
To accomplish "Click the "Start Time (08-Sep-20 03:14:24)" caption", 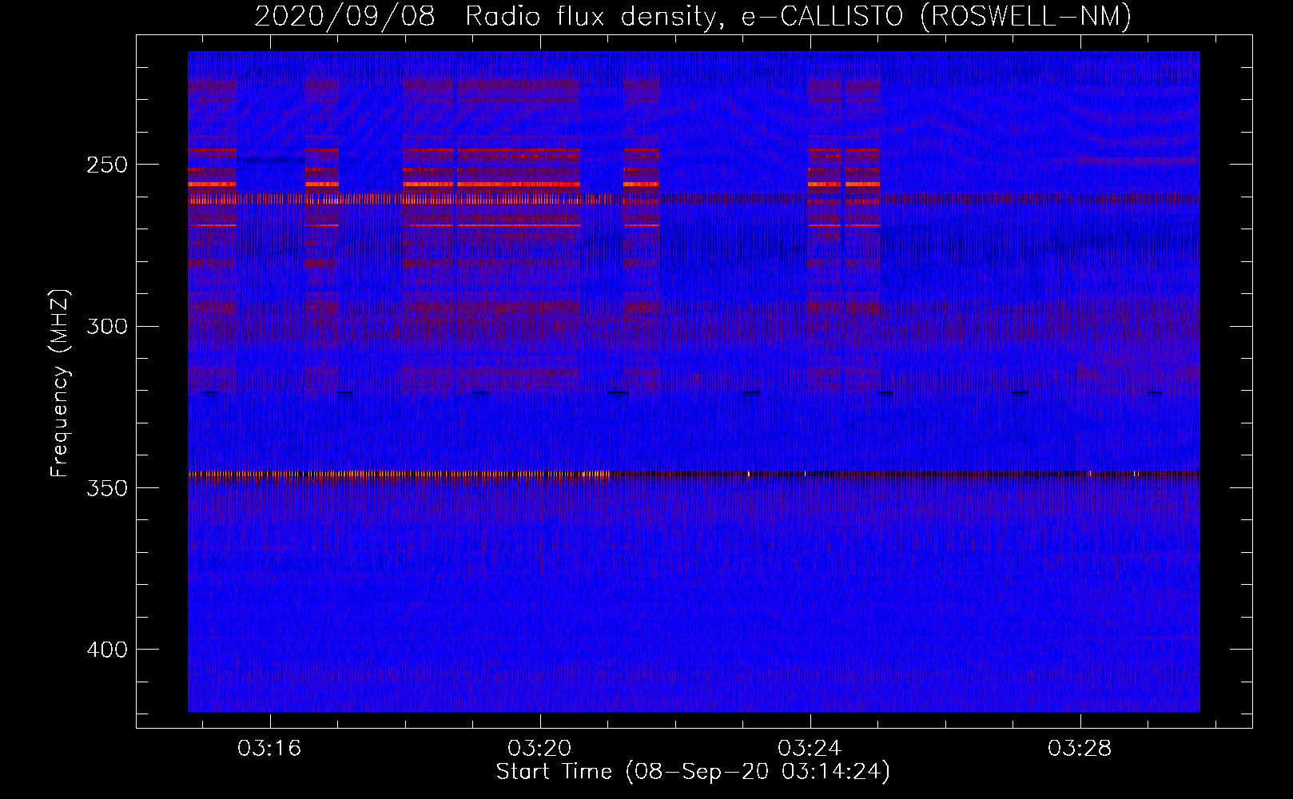I will (693, 772).
